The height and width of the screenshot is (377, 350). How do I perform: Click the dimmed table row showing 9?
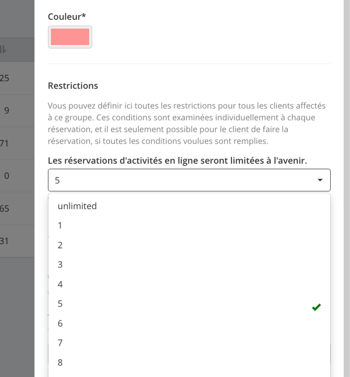tap(17, 111)
